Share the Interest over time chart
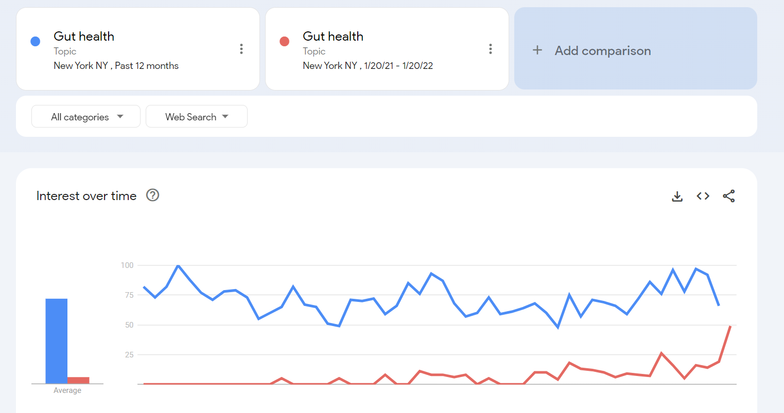Viewport: 784px width, 413px height. (729, 196)
